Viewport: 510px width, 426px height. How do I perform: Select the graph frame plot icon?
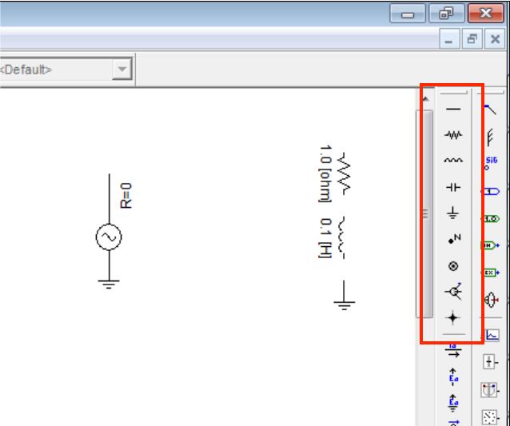[x=492, y=336]
